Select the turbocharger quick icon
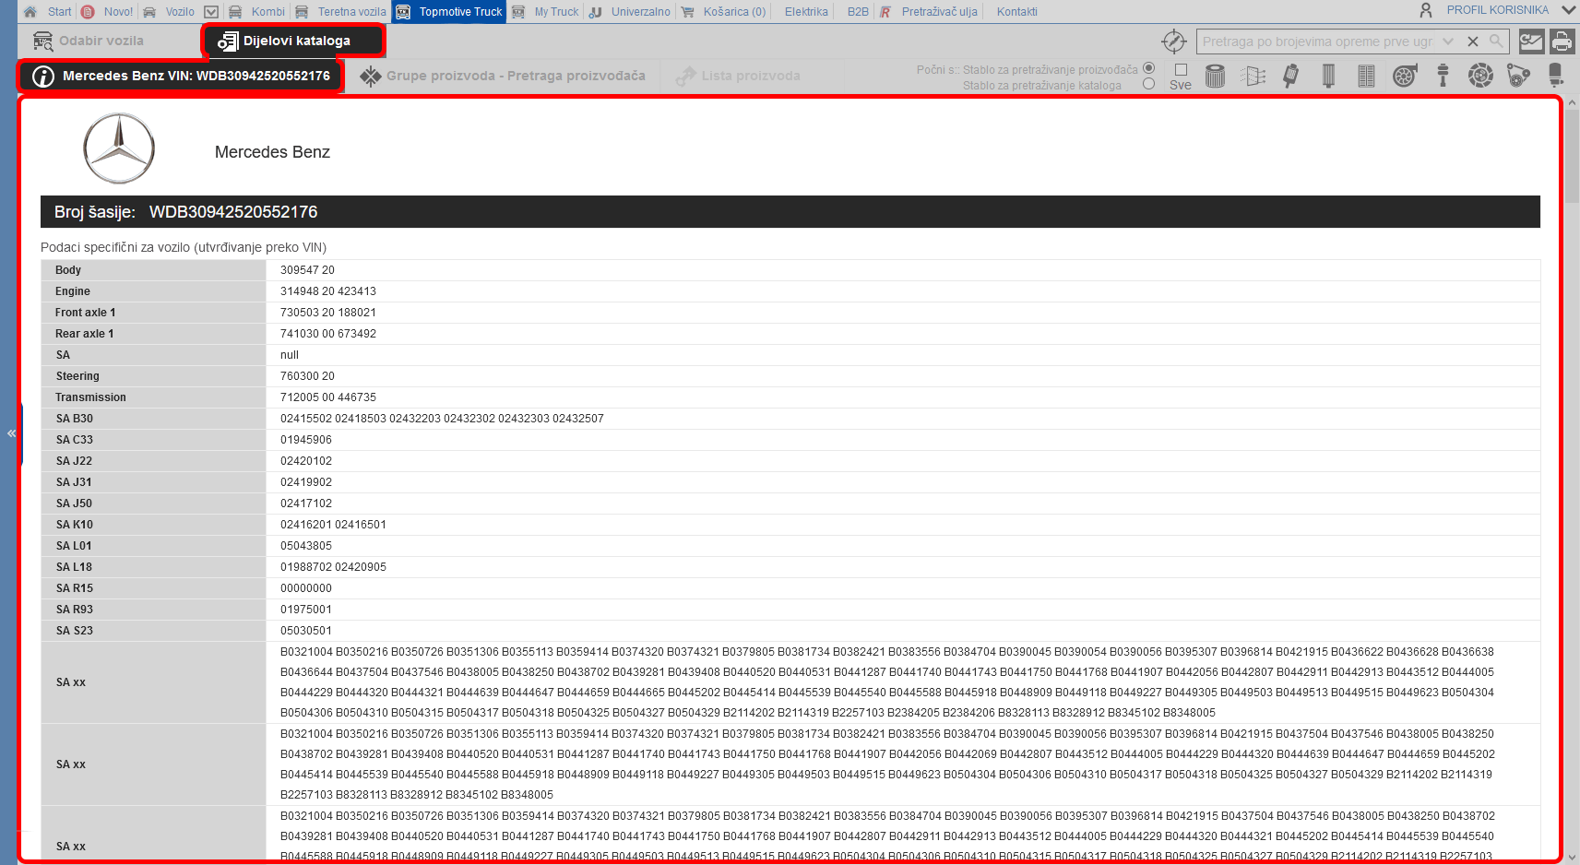Viewport: 1580px width, 865px height. tap(1405, 76)
